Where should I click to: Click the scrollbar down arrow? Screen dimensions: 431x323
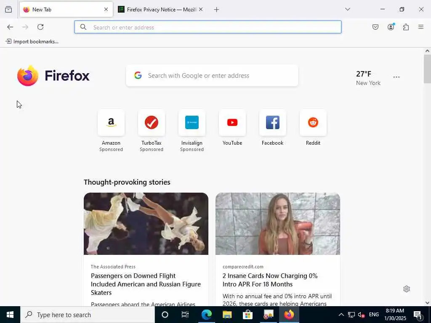click(x=427, y=303)
